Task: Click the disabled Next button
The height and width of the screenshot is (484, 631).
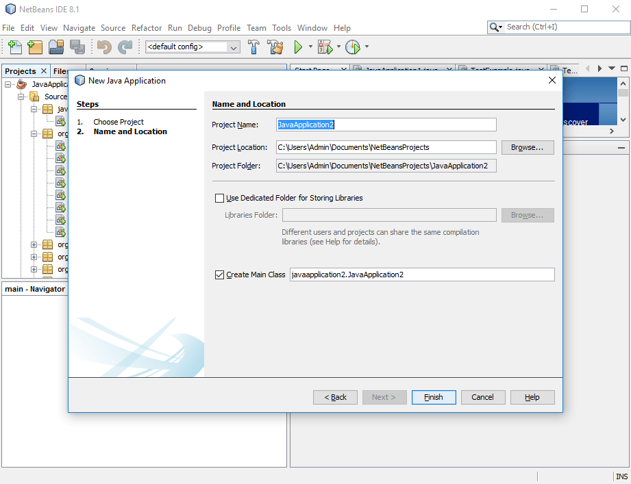Action: click(x=384, y=397)
